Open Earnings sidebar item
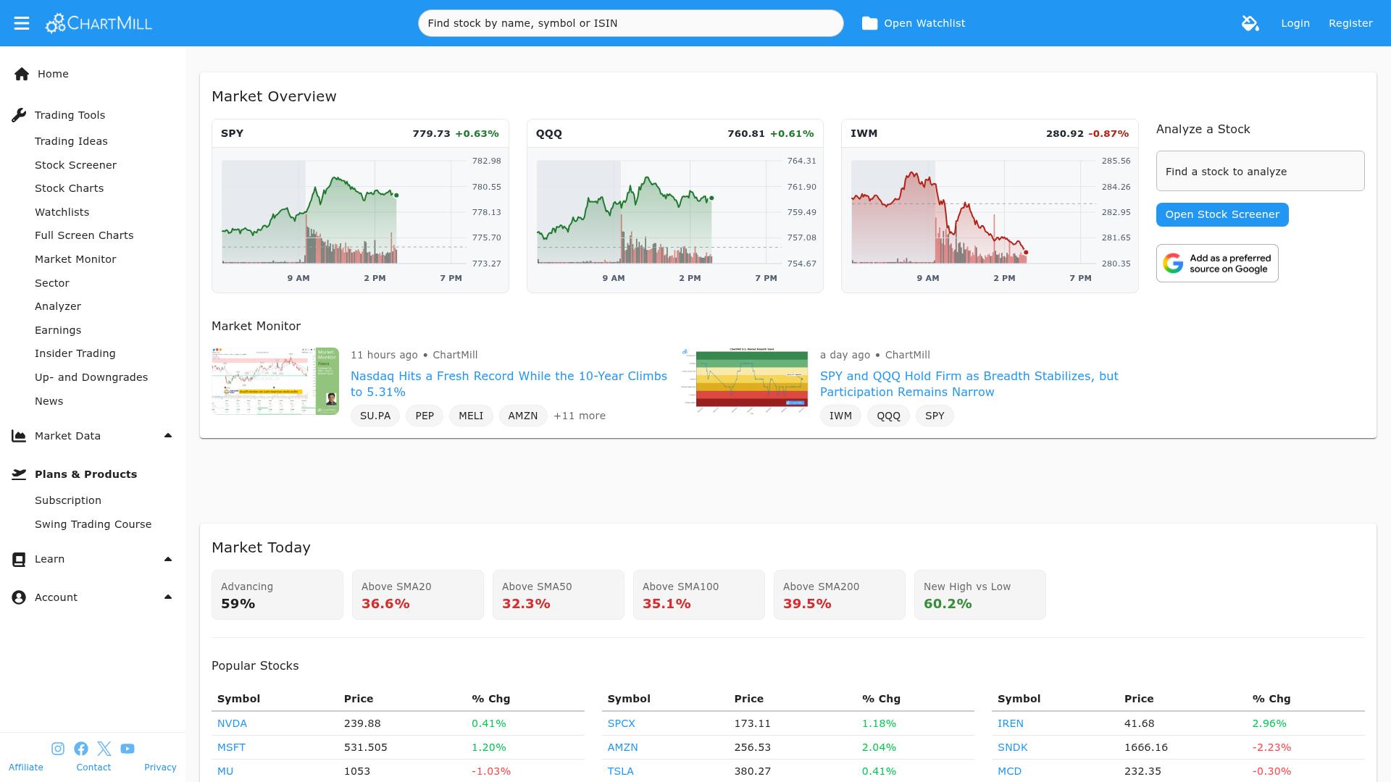 (58, 330)
